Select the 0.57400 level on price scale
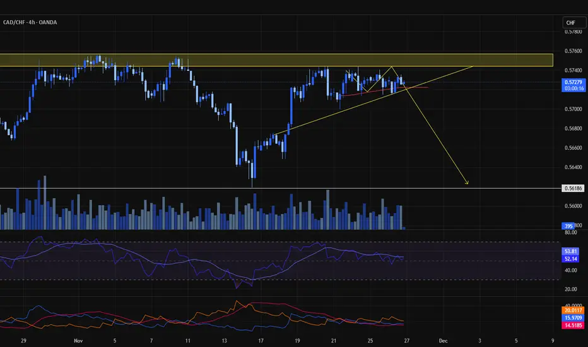 (x=573, y=70)
